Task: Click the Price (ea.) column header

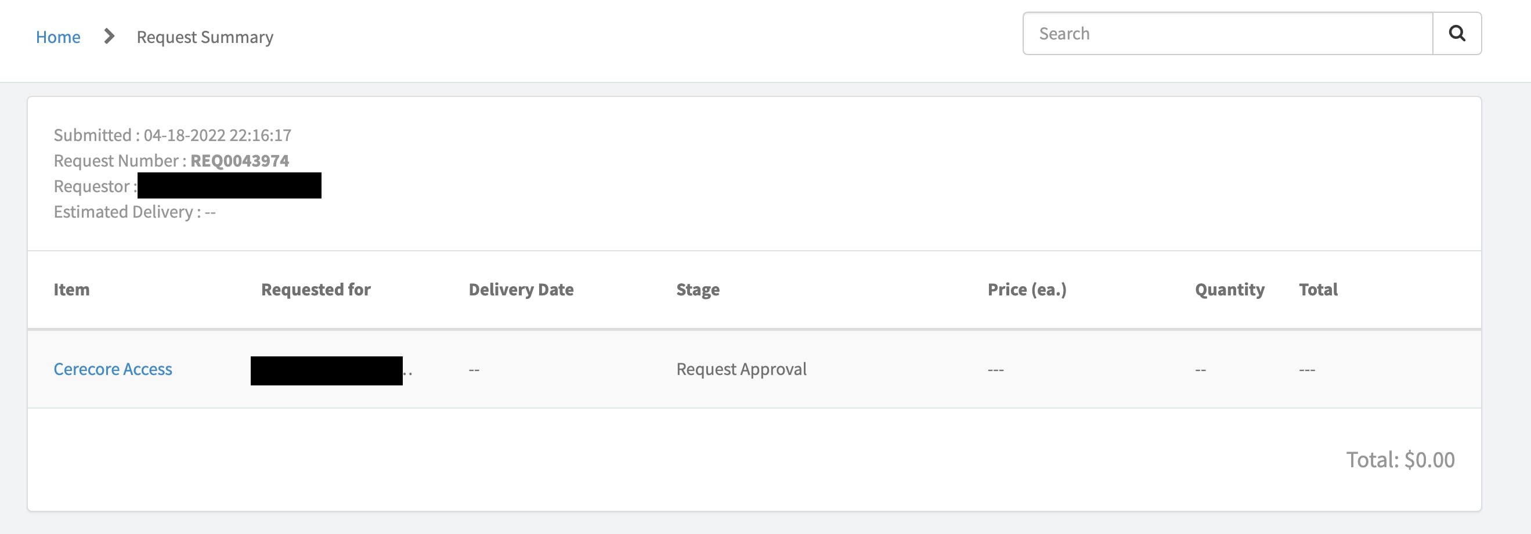Action: coord(1027,290)
